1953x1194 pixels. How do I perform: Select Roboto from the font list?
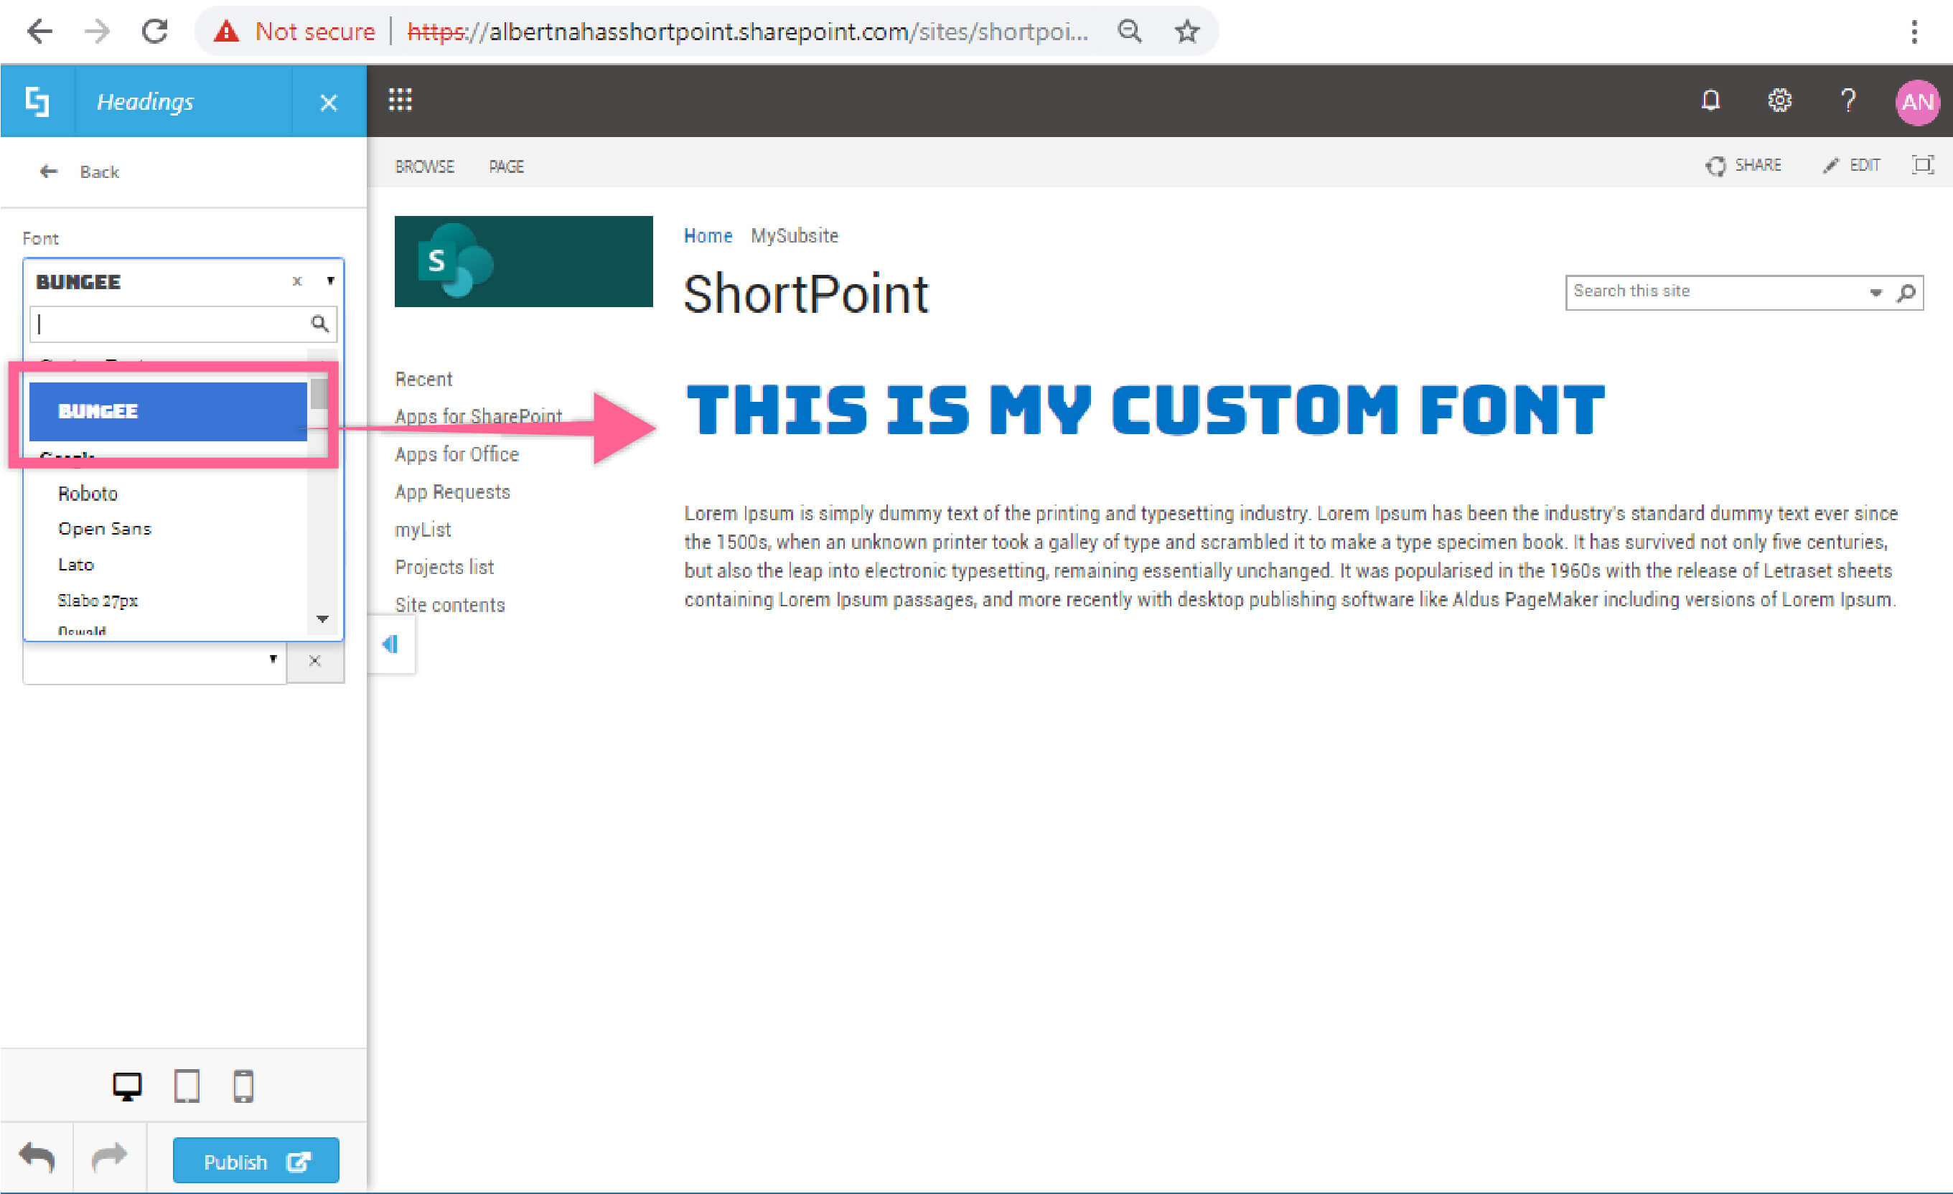pyautogui.click(x=88, y=494)
